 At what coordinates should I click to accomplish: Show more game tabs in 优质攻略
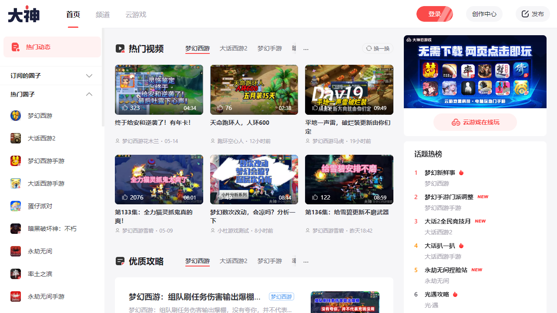[x=306, y=261]
